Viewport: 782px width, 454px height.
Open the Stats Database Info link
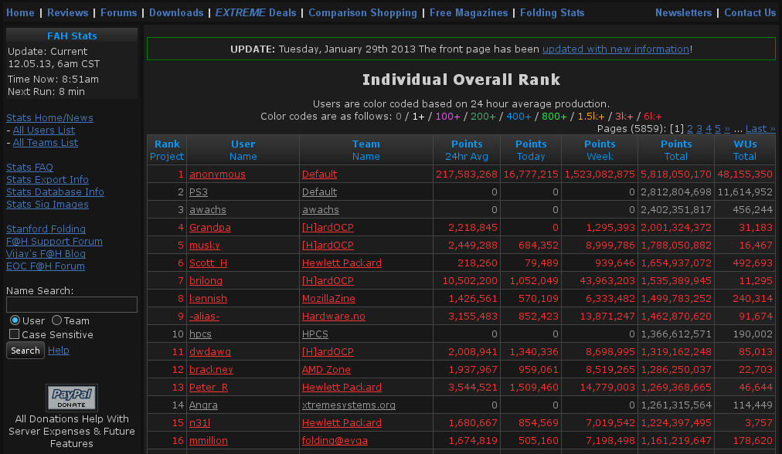56,191
